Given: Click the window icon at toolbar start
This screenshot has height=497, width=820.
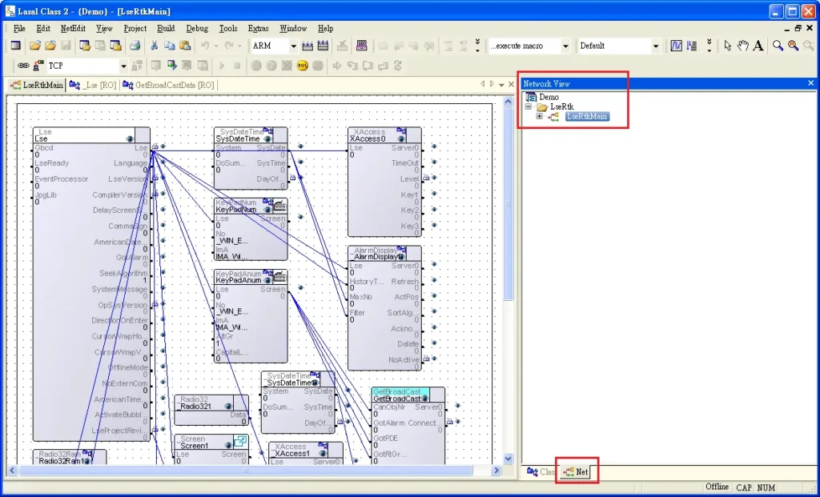Looking at the screenshot, I should coord(16,46).
